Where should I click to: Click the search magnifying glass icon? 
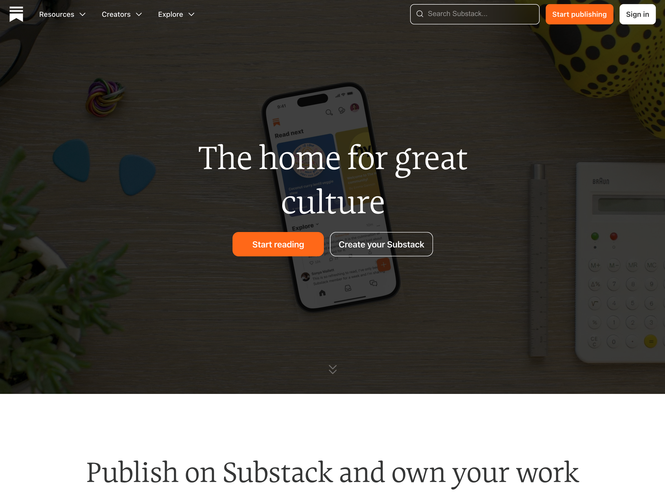tap(420, 14)
